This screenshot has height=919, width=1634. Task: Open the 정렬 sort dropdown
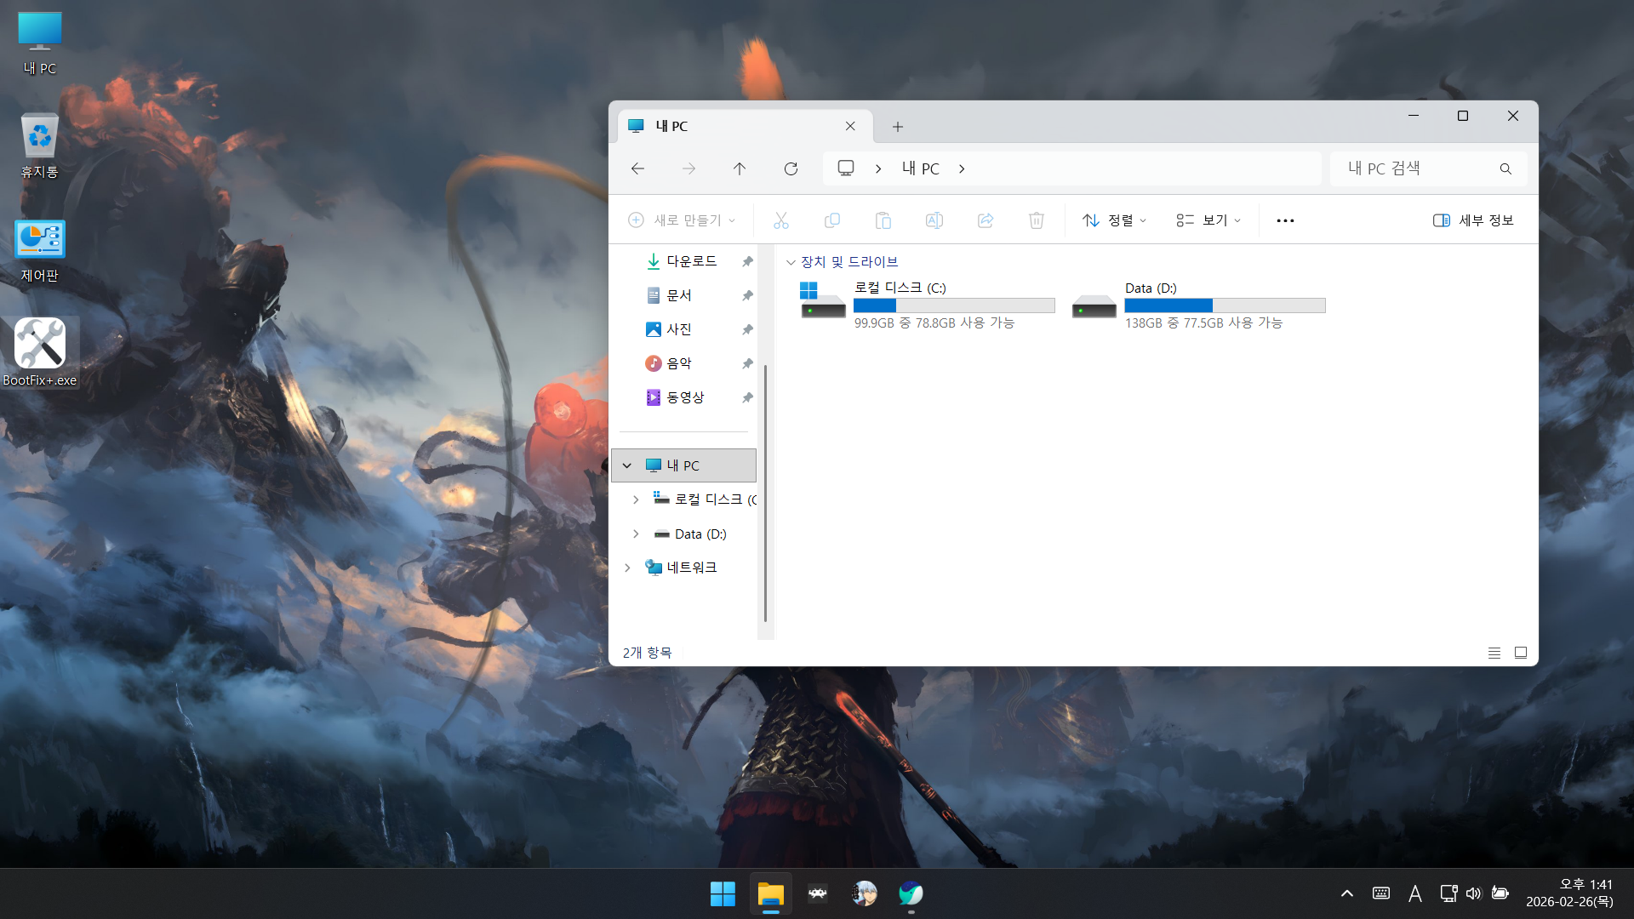pyautogui.click(x=1114, y=220)
